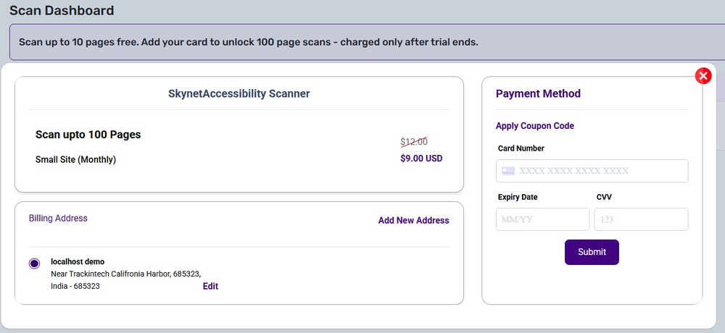725x333 pixels.
Task: Click the Scan upto 100 Pages heading
Action: click(88, 135)
